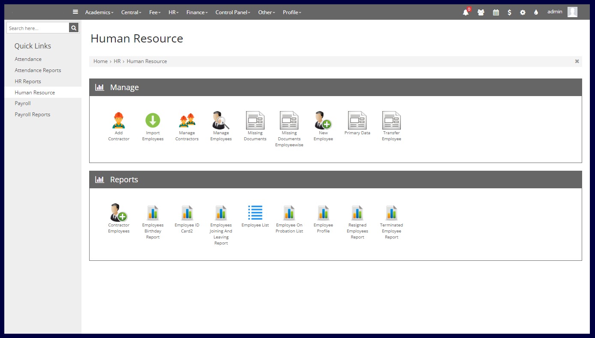Click Home in the breadcrumb
The height and width of the screenshot is (338, 595).
pos(100,61)
